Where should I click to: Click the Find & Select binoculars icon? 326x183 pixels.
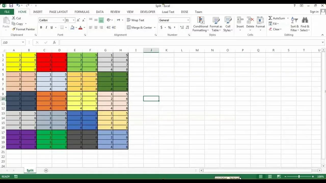tap(305, 20)
